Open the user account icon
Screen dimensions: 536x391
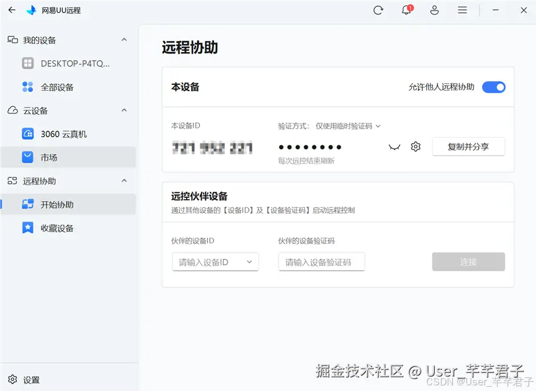point(434,10)
